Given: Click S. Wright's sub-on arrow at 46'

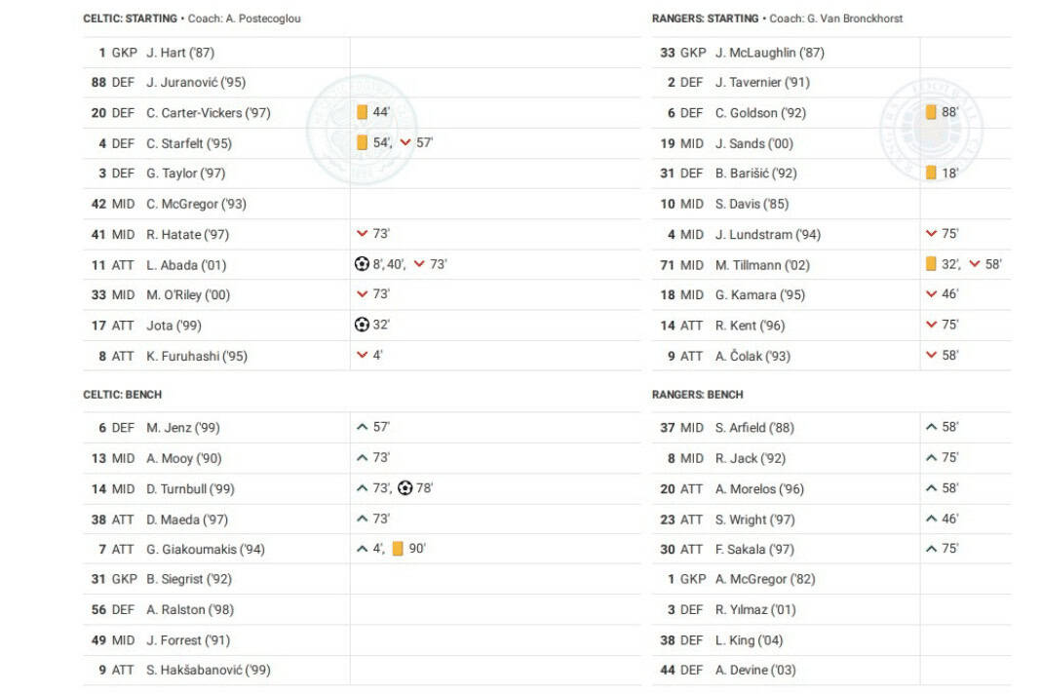Looking at the screenshot, I should 932,519.
